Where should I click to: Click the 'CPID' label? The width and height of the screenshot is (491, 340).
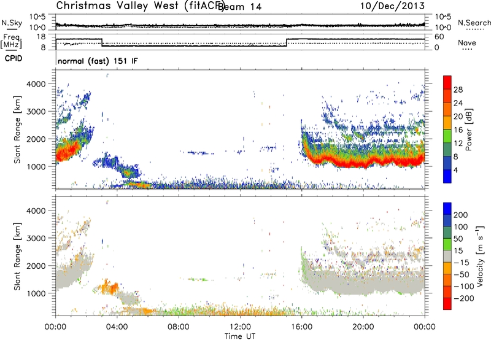pyautogui.click(x=14, y=58)
